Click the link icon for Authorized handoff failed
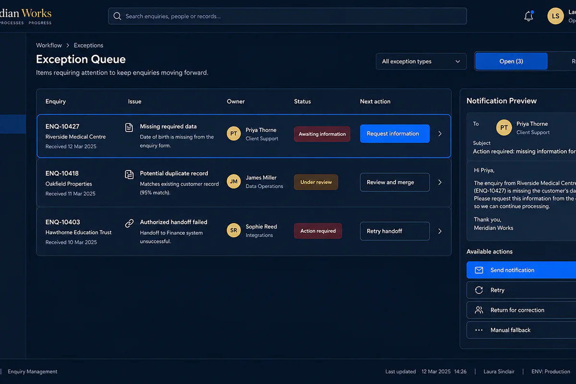 pos(129,223)
